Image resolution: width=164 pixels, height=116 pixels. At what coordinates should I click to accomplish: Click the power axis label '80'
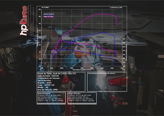[40, 52]
